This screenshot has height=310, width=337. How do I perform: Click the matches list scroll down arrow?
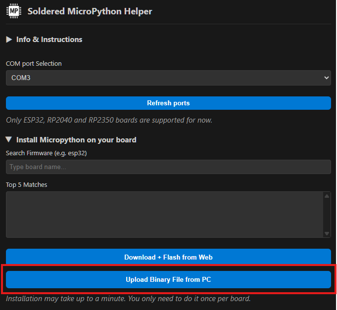[x=327, y=233]
